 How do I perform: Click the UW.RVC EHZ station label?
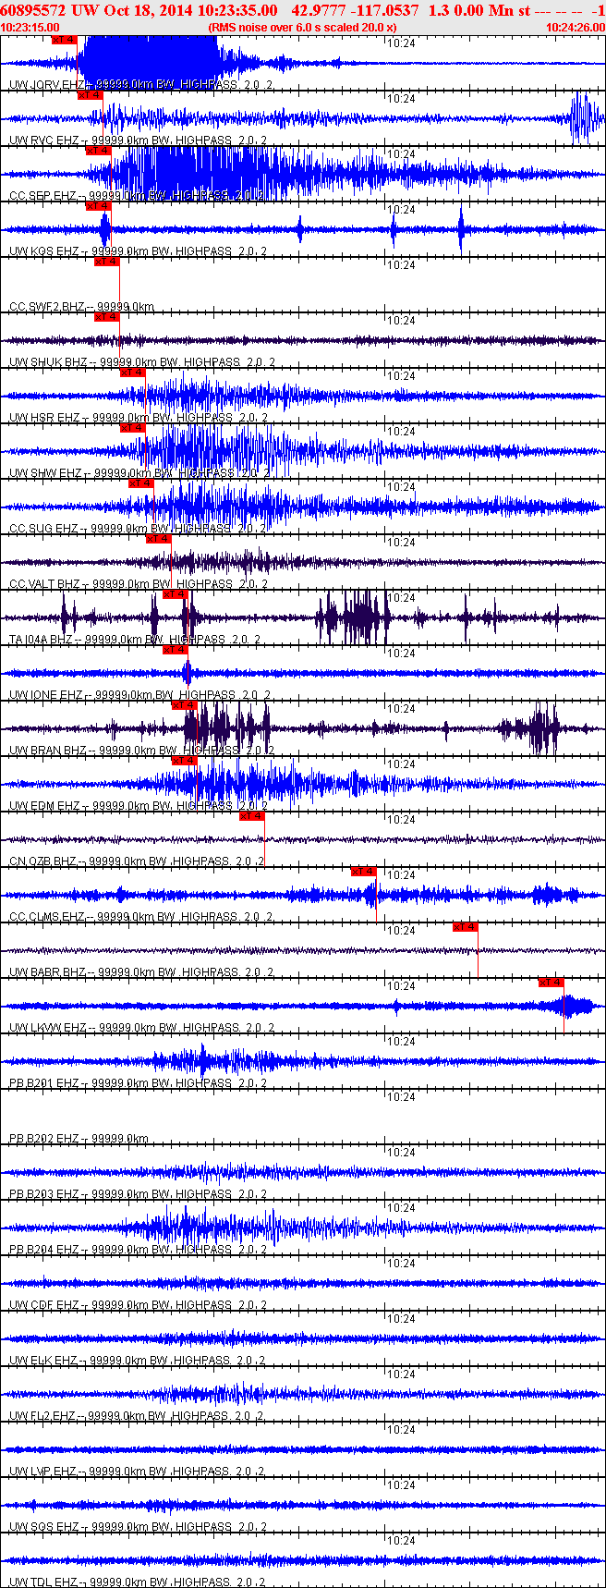click(44, 140)
